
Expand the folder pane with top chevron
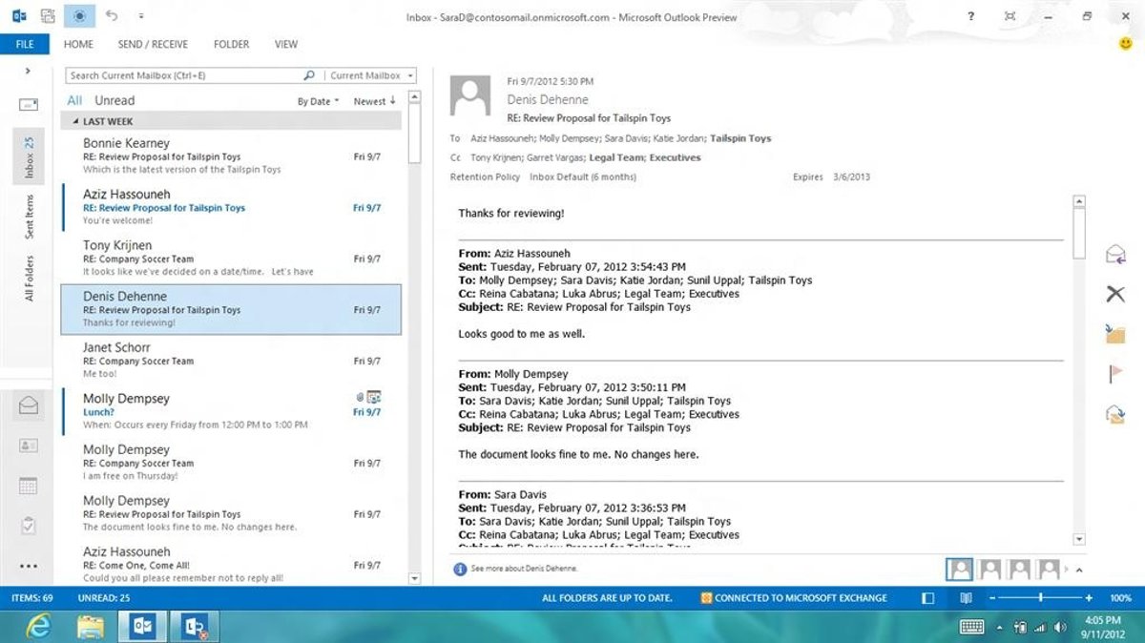(28, 71)
